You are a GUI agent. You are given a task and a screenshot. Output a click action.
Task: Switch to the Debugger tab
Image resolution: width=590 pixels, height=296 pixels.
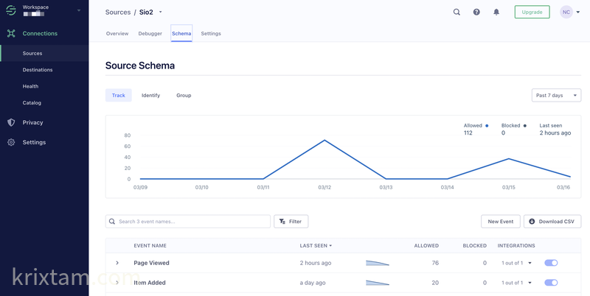tap(150, 34)
